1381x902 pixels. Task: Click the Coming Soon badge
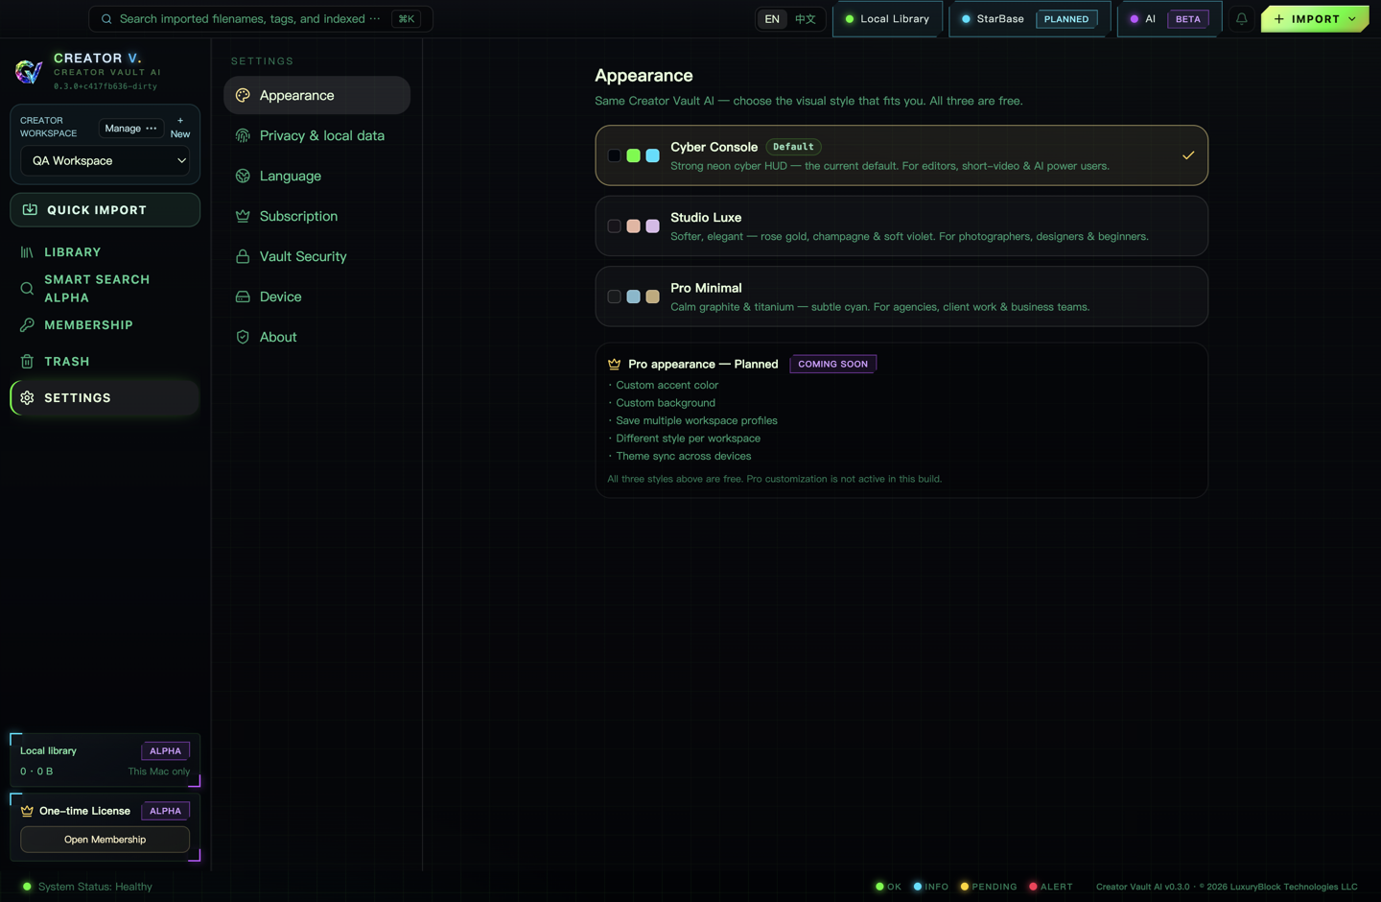832,364
